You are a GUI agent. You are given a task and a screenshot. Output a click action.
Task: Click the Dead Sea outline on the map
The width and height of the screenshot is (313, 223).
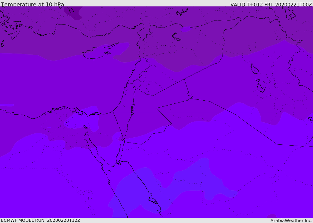133,109
